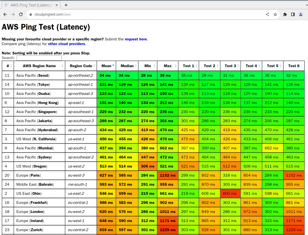Screen dimensions: 308x235
Task: Sort by the Test 4 column
Action: point(251,66)
